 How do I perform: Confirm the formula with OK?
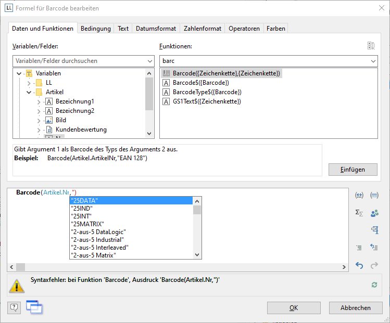[x=294, y=308]
